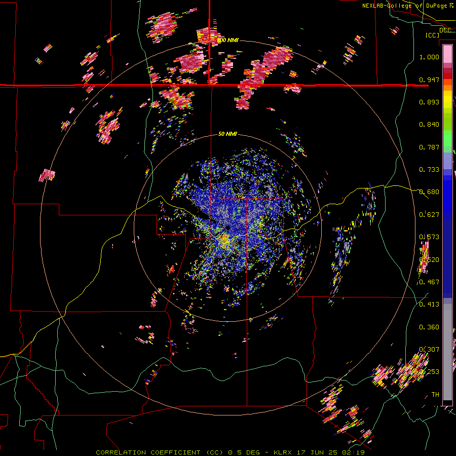Select the 0.840 scale value
This screenshot has height=456, width=456.
tap(429, 125)
